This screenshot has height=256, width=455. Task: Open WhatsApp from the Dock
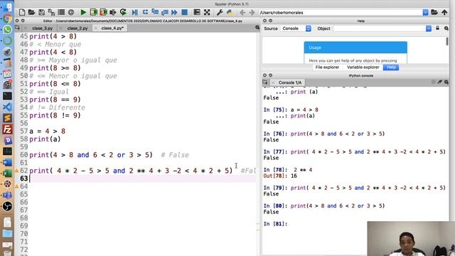(x=7, y=30)
